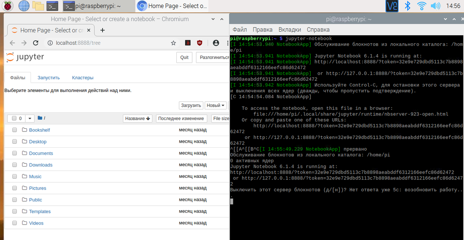
Task: Sort files by Название
Action: click(x=138, y=118)
